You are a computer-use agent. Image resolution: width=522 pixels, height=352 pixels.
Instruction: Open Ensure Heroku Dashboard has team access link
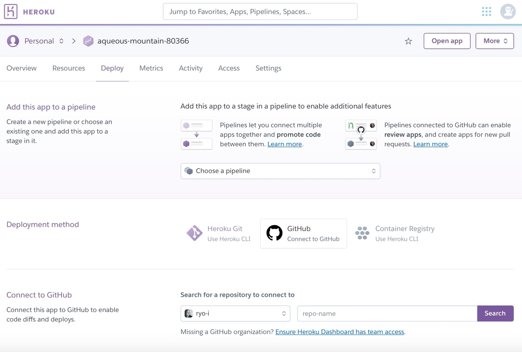340,332
